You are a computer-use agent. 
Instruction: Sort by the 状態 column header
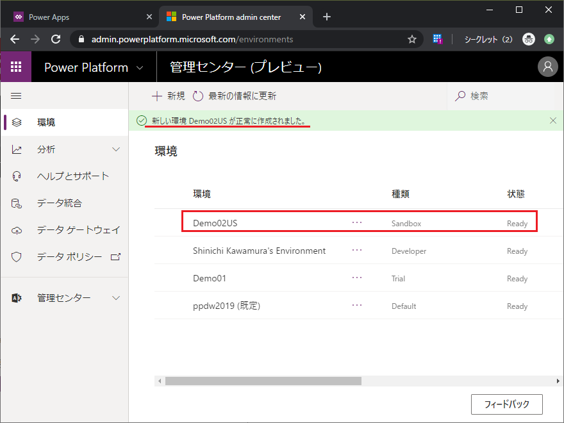coord(516,194)
